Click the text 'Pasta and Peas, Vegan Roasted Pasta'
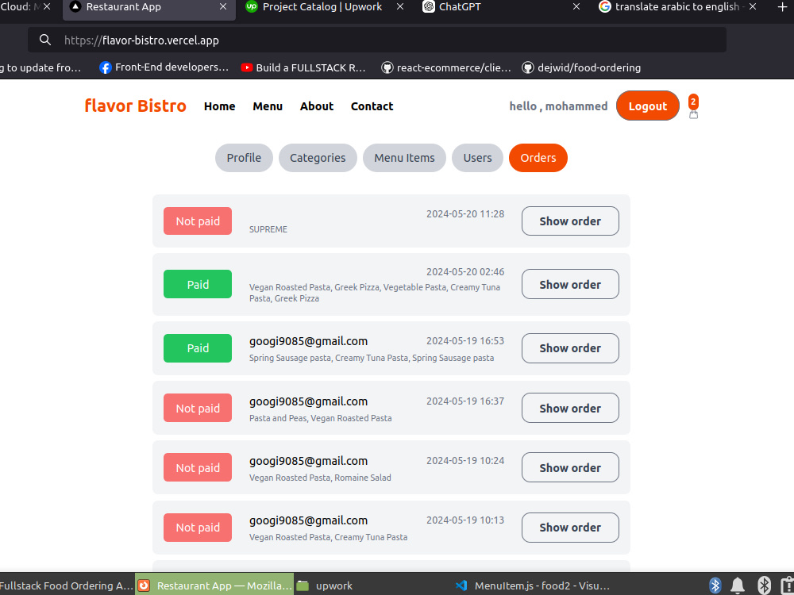Viewport: 794px width, 595px height. [x=321, y=418]
